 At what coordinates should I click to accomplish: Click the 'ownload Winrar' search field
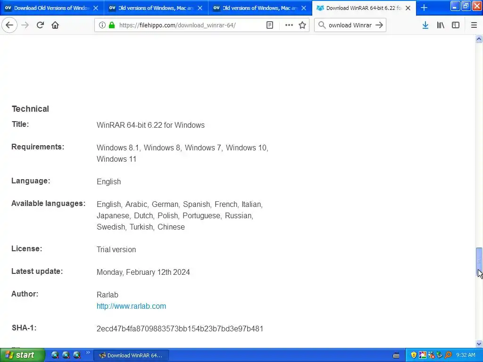[x=350, y=25]
